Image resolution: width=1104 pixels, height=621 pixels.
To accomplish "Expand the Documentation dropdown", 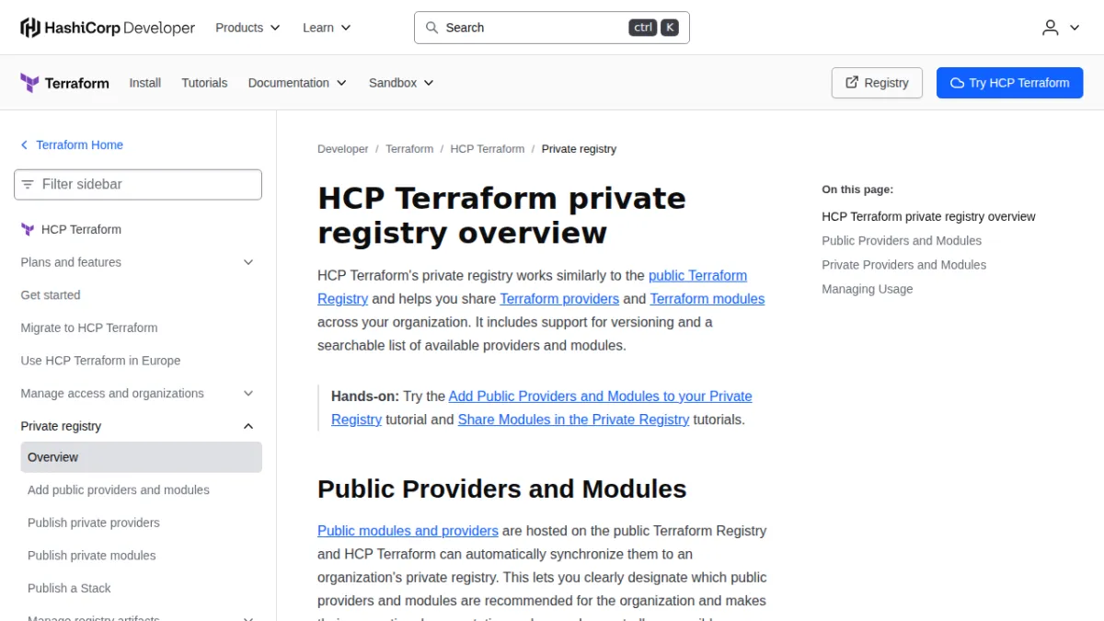I will pos(297,83).
